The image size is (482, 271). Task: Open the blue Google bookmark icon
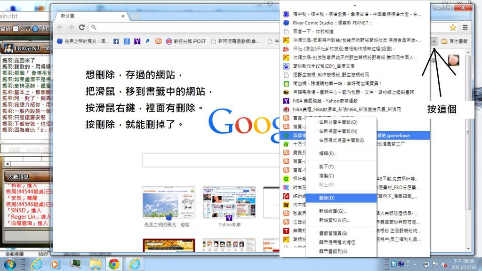(127, 41)
